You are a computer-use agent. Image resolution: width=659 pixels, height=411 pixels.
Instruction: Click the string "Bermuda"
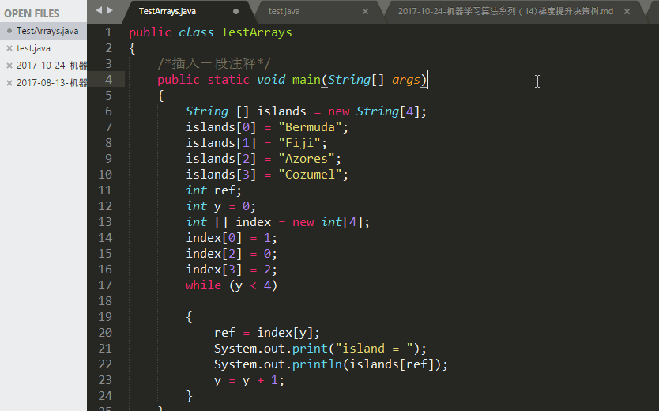click(310, 127)
